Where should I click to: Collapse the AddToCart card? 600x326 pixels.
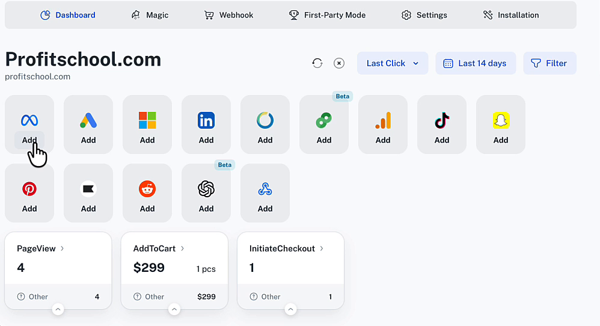coord(174,309)
